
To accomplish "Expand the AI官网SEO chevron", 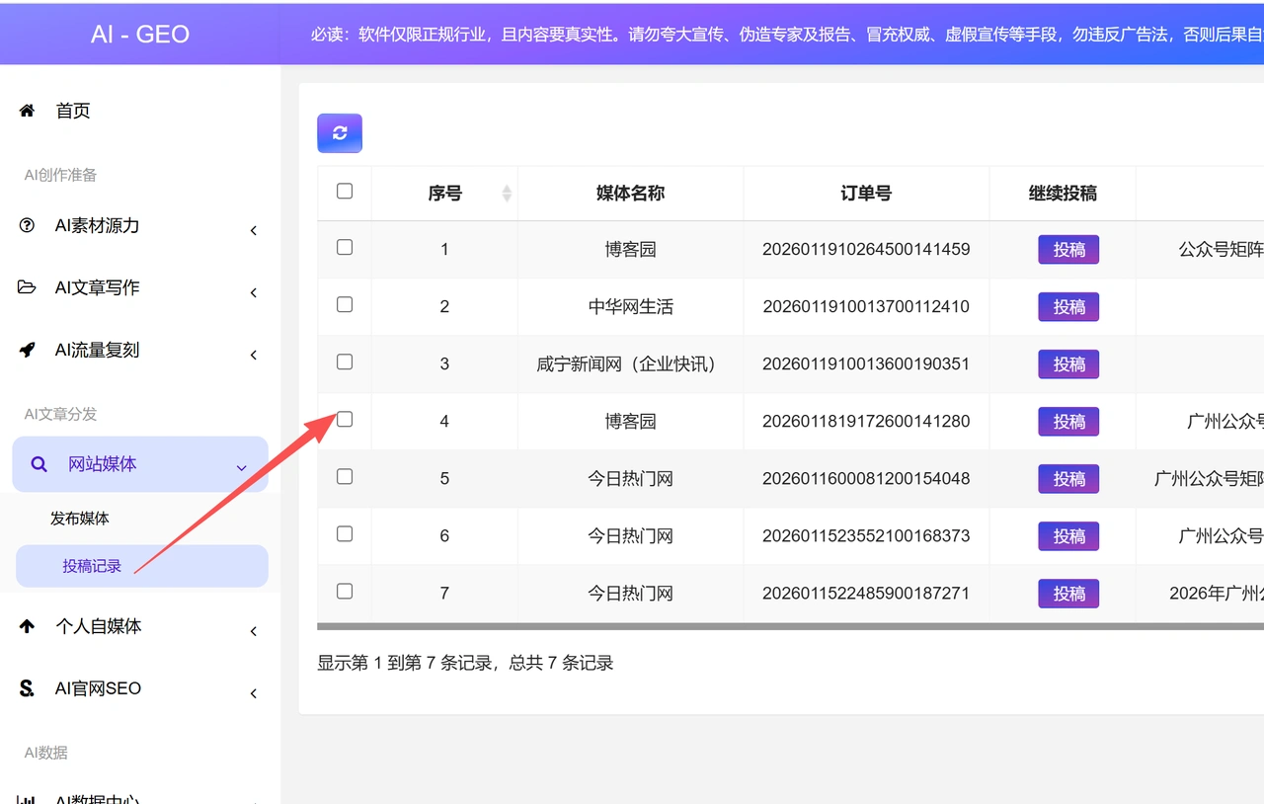I will pyautogui.click(x=254, y=693).
